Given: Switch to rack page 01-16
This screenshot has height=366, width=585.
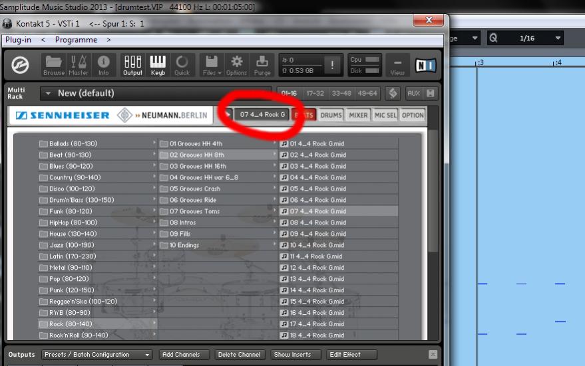Looking at the screenshot, I should click(289, 93).
